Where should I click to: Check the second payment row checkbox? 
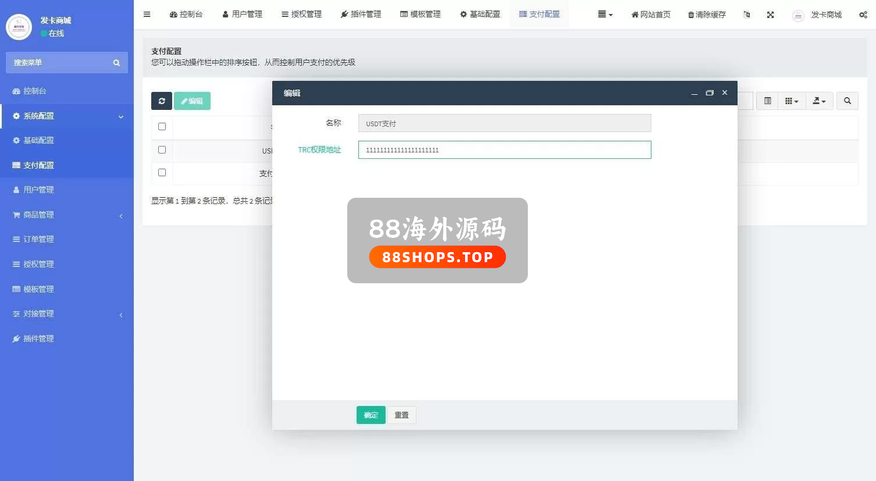pos(162,173)
